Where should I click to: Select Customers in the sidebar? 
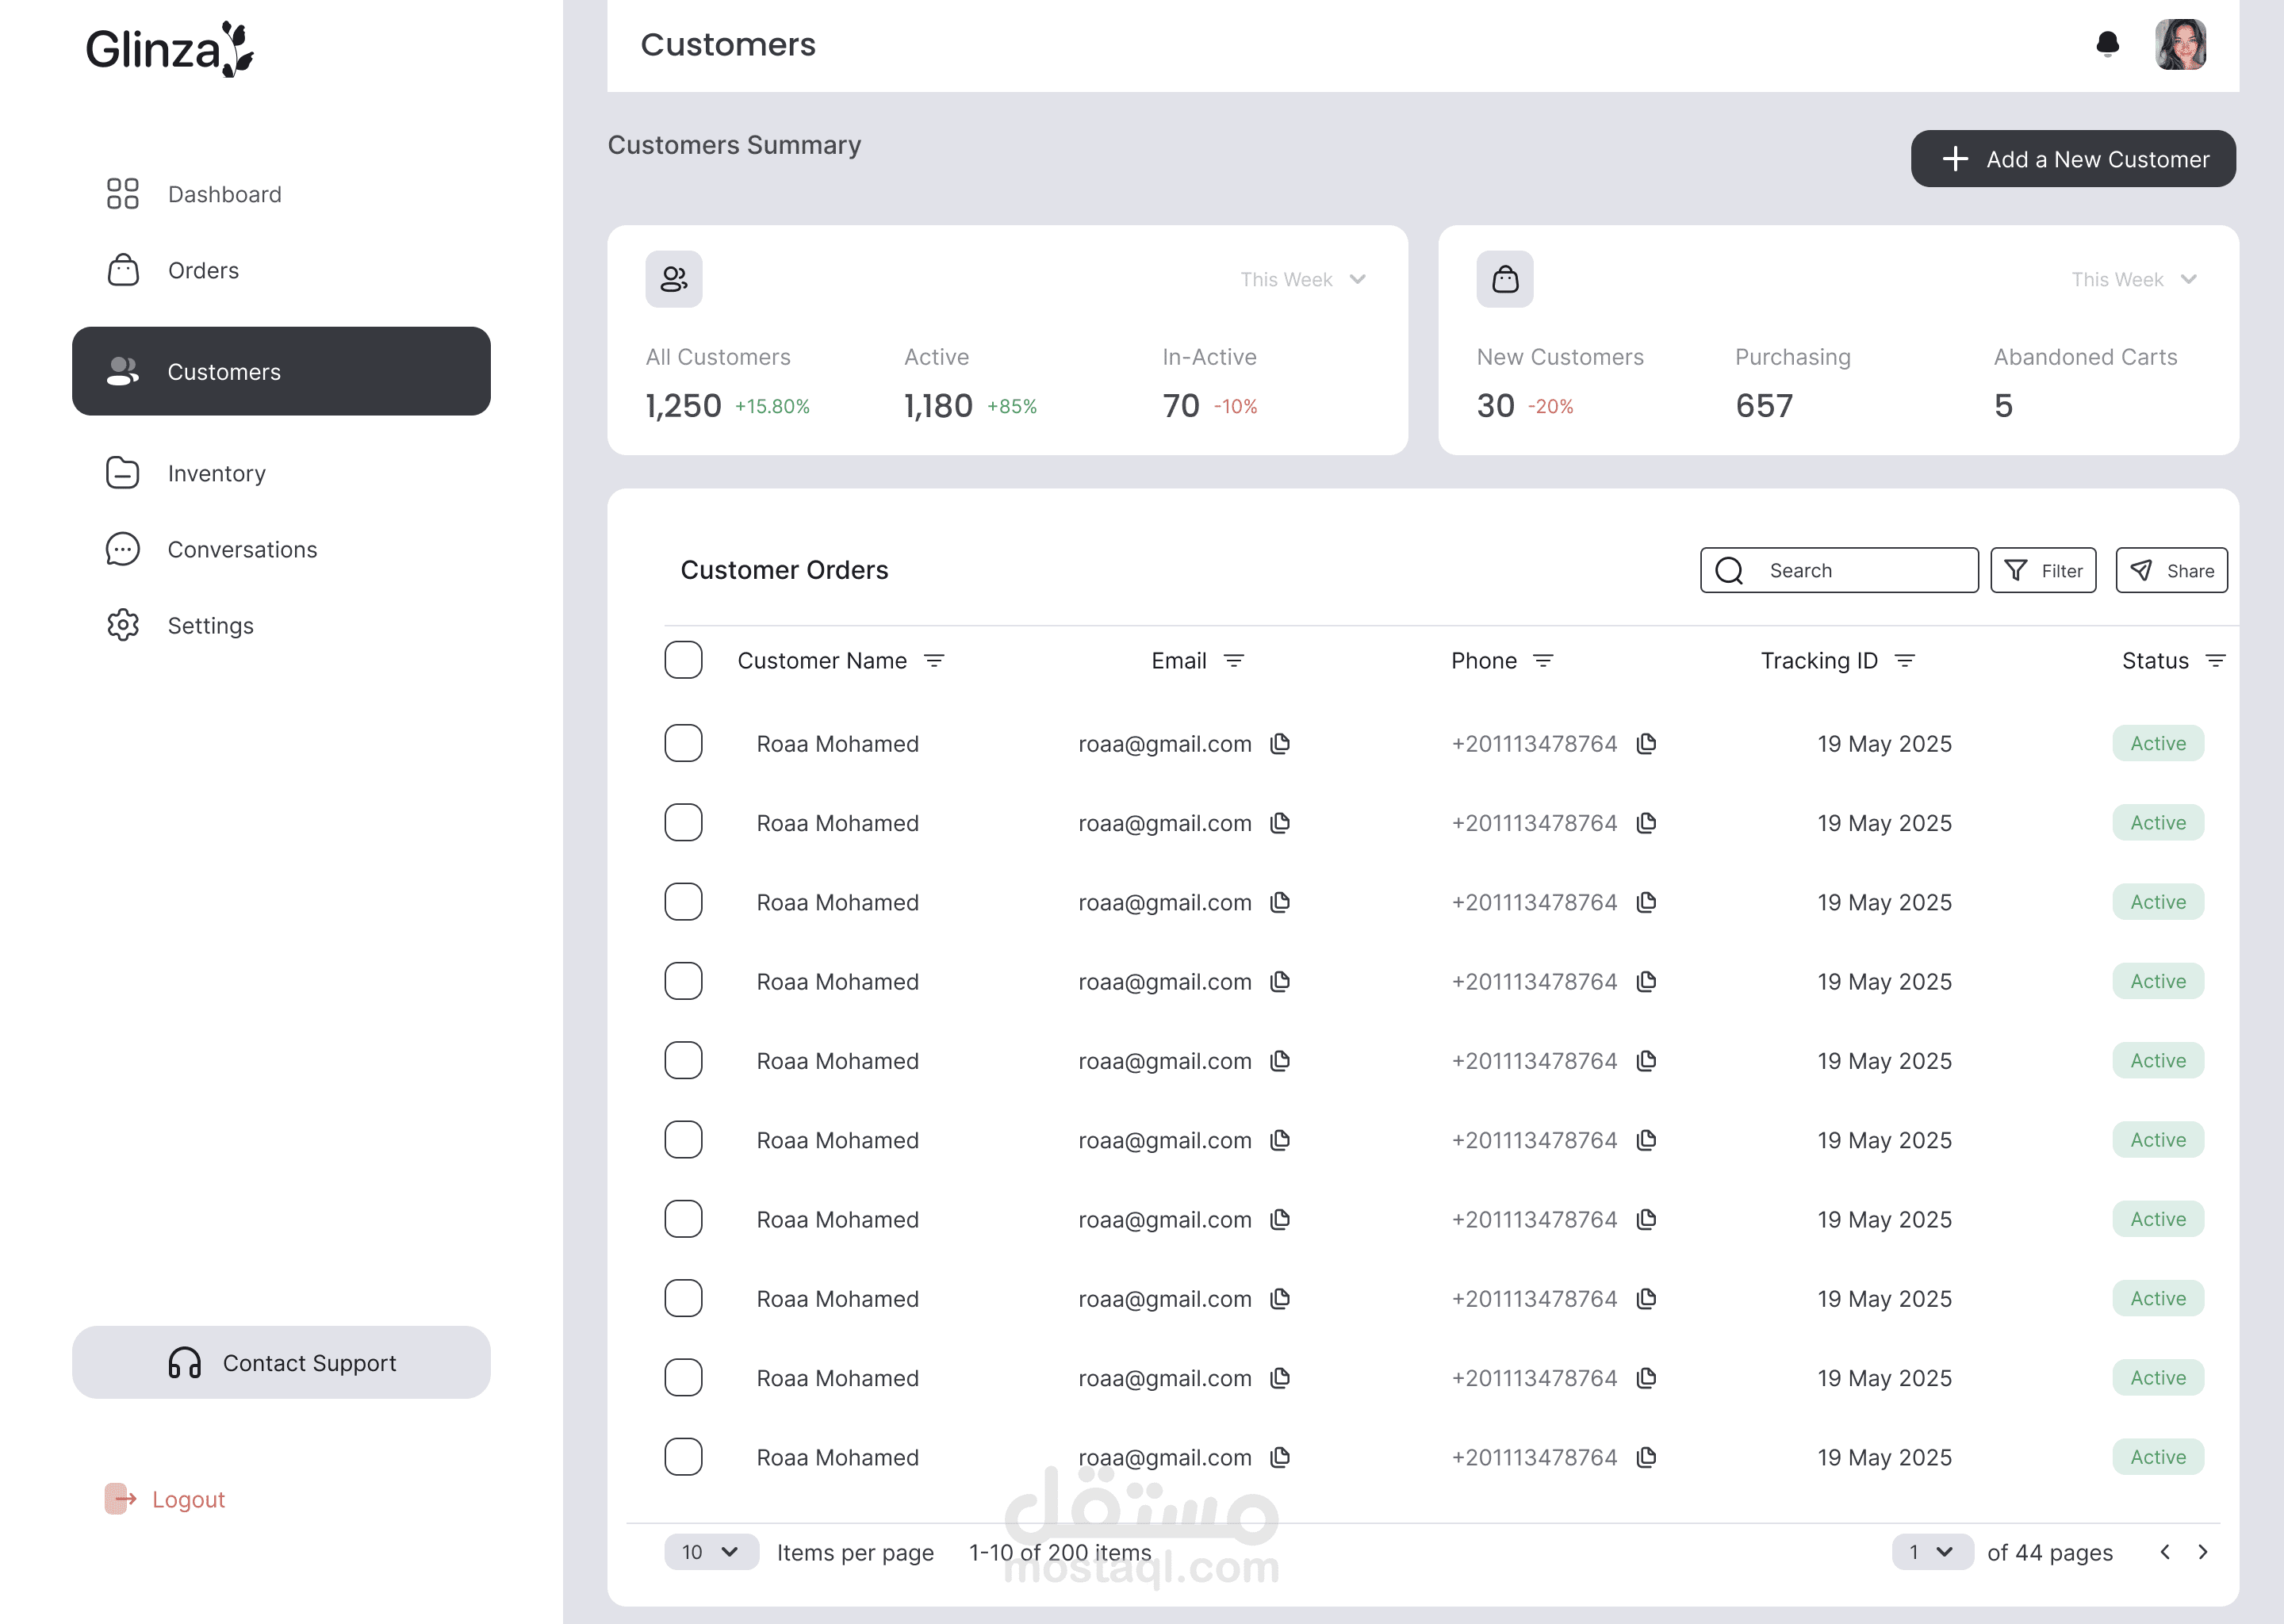281,371
